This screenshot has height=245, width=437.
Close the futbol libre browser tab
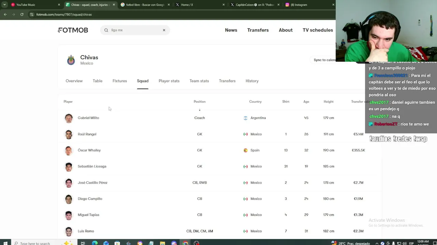pos(169,5)
